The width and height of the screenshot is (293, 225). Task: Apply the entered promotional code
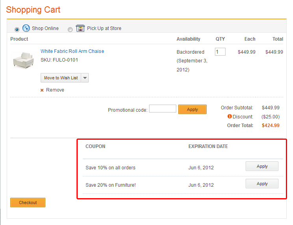192,109
